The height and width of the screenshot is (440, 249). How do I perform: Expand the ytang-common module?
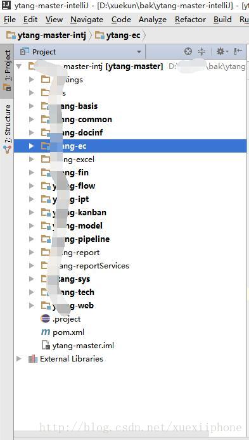tap(32, 120)
